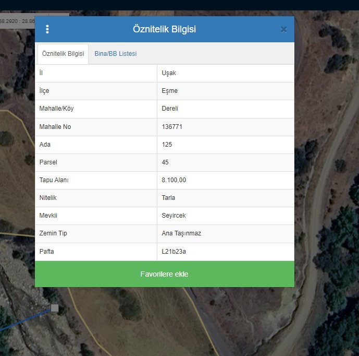
Task: Open the three-dot options menu
Action: click(47, 29)
